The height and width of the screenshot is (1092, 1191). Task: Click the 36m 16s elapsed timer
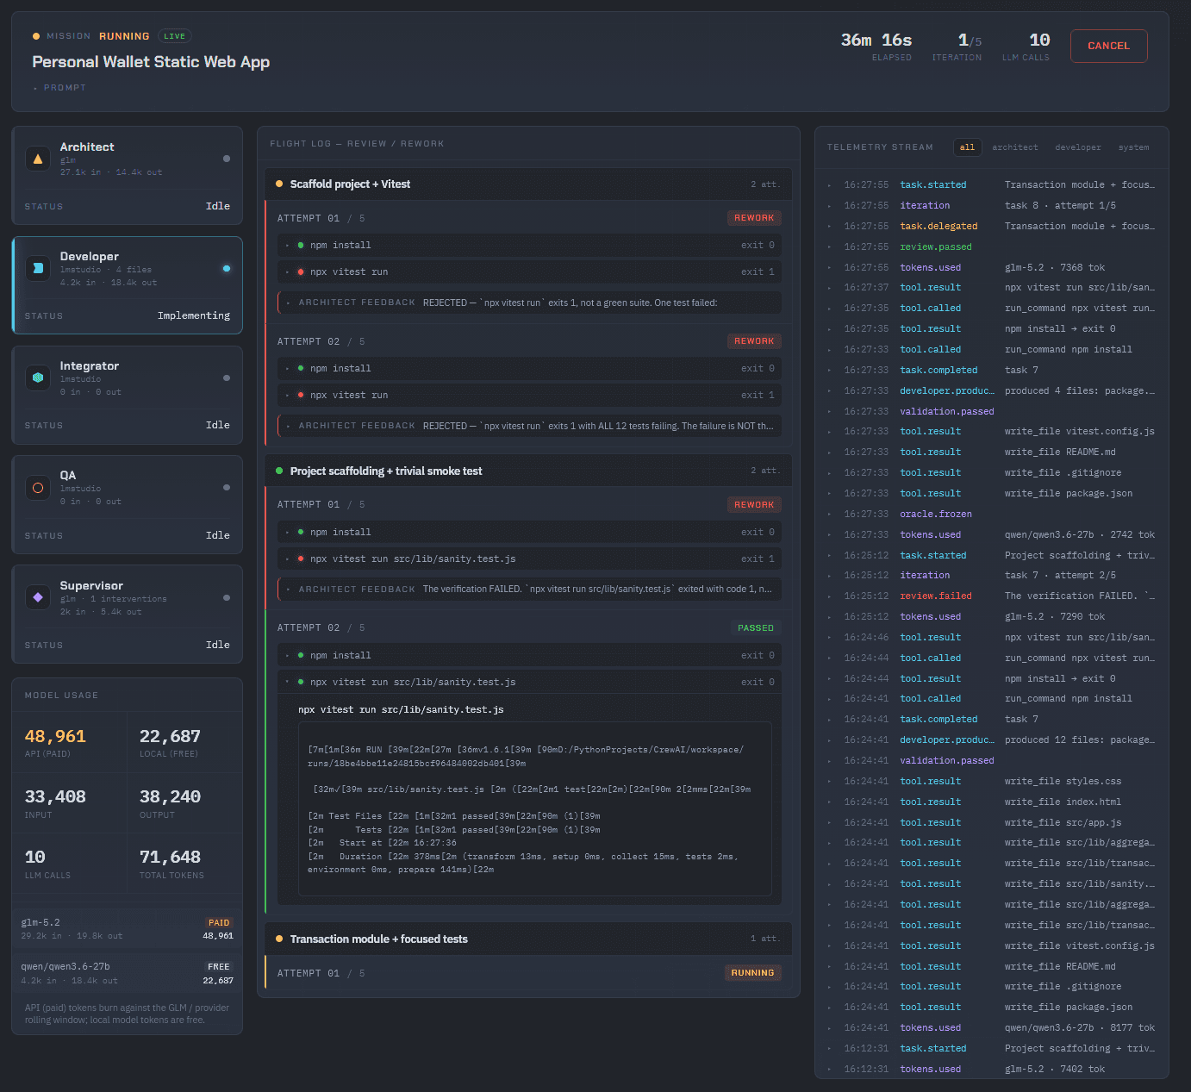[x=876, y=40]
